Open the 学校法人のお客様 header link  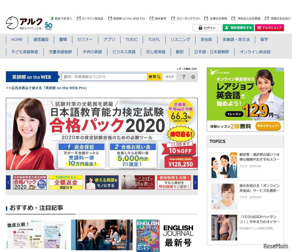pos(246,19)
